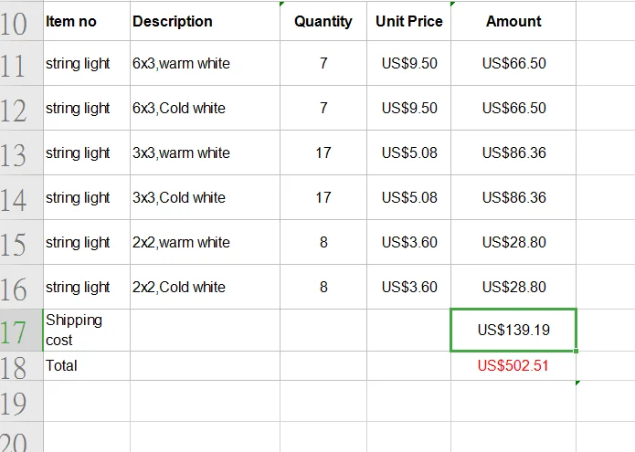This screenshot has width=635, height=452.
Task: Select the '2x2,Cold white' description cell
Action: point(205,287)
